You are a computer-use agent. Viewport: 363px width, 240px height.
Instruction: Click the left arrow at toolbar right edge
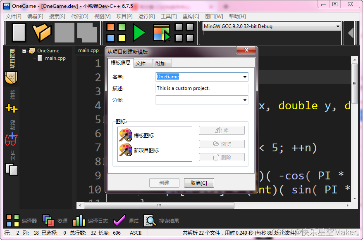[x=351, y=33]
